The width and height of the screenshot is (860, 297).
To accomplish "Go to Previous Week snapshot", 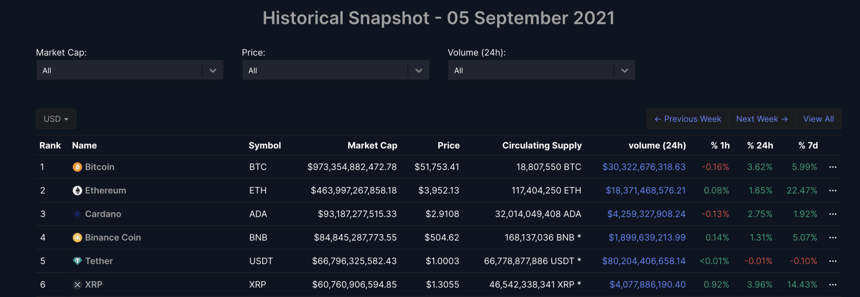I will click(x=687, y=119).
